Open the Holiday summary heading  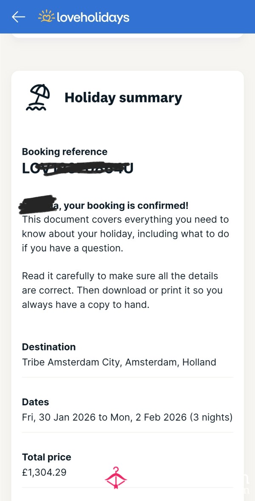(123, 97)
